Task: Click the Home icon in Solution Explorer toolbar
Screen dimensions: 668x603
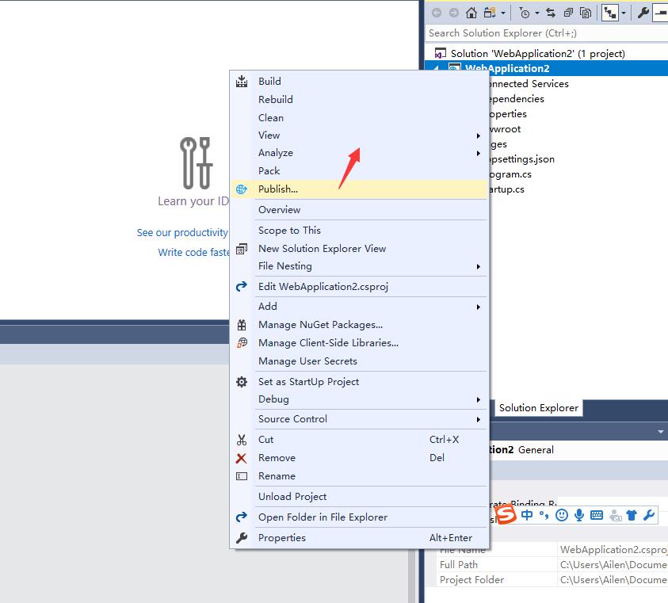Action: (471, 13)
